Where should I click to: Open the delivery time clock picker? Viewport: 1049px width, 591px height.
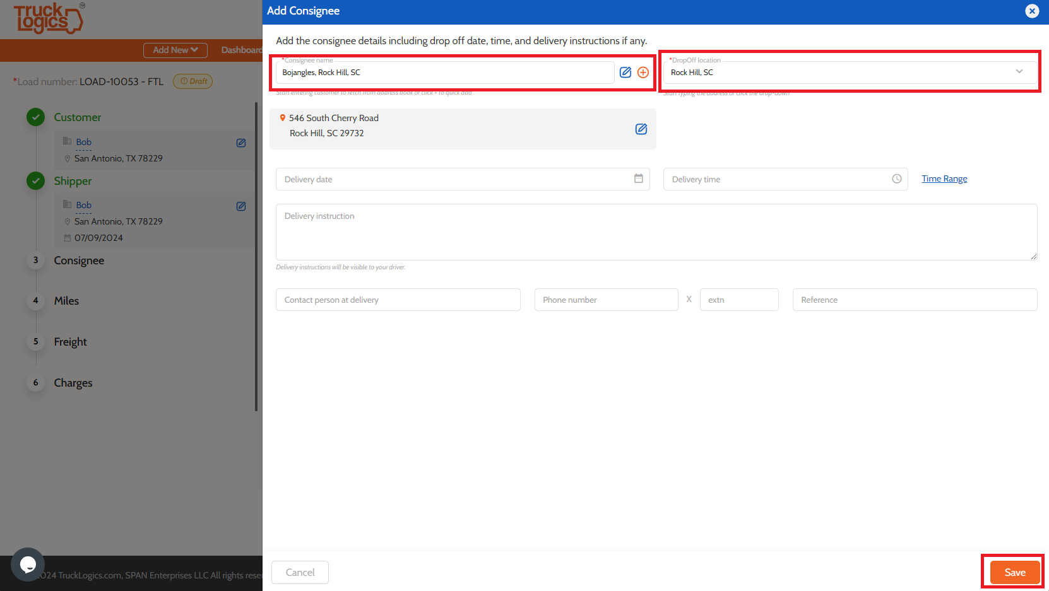897,178
